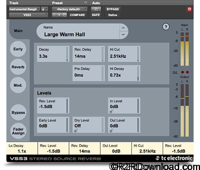Select next preset with plus button

[x=59, y=15]
